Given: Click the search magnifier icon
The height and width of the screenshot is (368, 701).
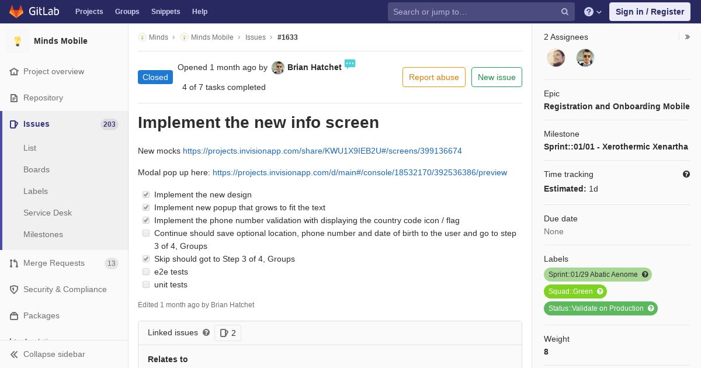Looking at the screenshot, I should click(x=565, y=12).
